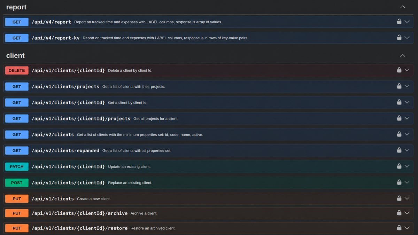Click the lock icon on the /api/v2/clients-expanded row
This screenshot has width=418, height=235.
(x=399, y=150)
